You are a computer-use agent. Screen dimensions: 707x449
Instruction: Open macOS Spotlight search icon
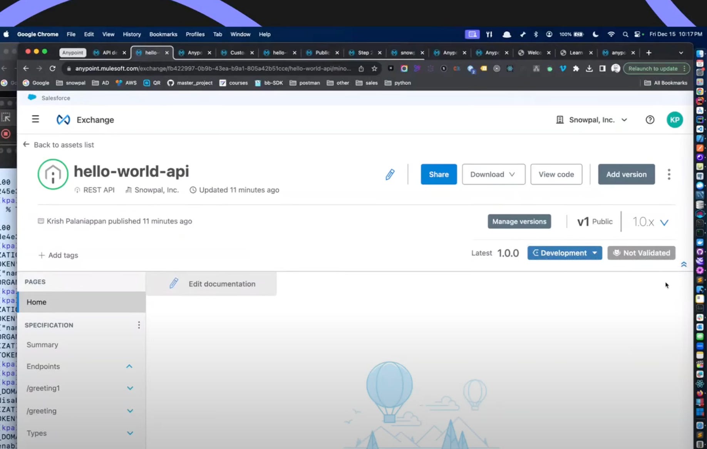point(625,34)
